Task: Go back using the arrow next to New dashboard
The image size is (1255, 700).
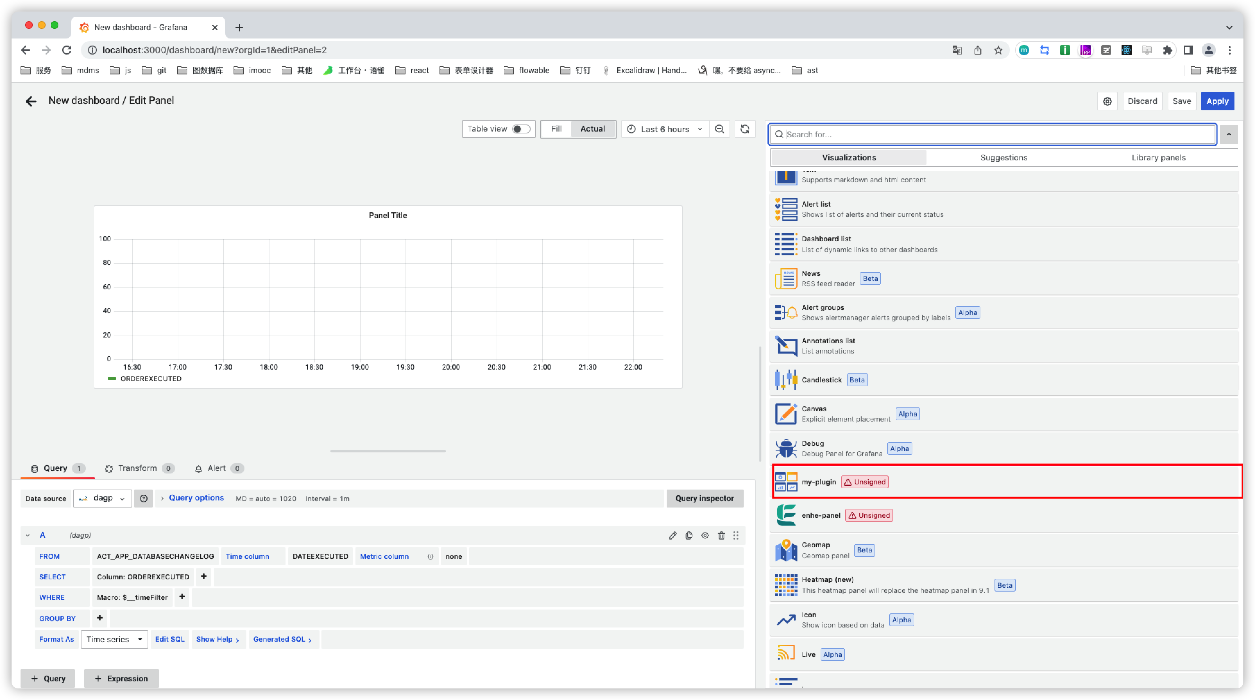Action: pyautogui.click(x=31, y=101)
